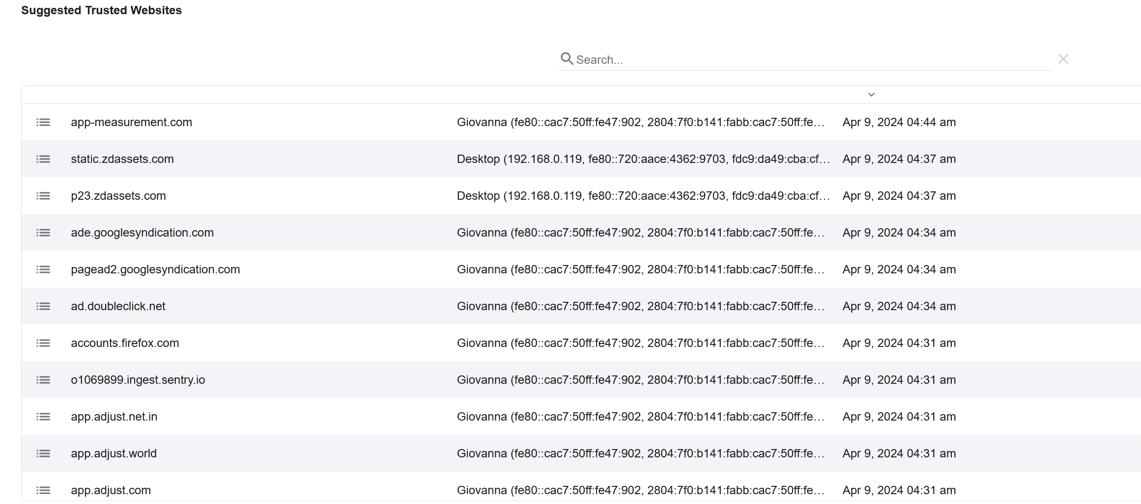The image size is (1141, 504).
Task: Open list icon for p23.zdassets.com row
Action: 43,196
